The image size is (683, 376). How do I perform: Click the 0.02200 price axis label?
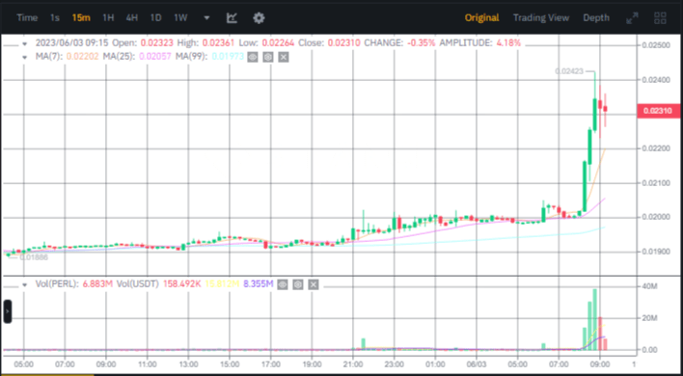point(655,148)
